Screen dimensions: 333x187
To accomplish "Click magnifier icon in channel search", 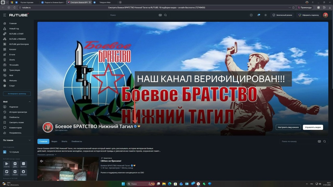I will [x=324, y=141].
